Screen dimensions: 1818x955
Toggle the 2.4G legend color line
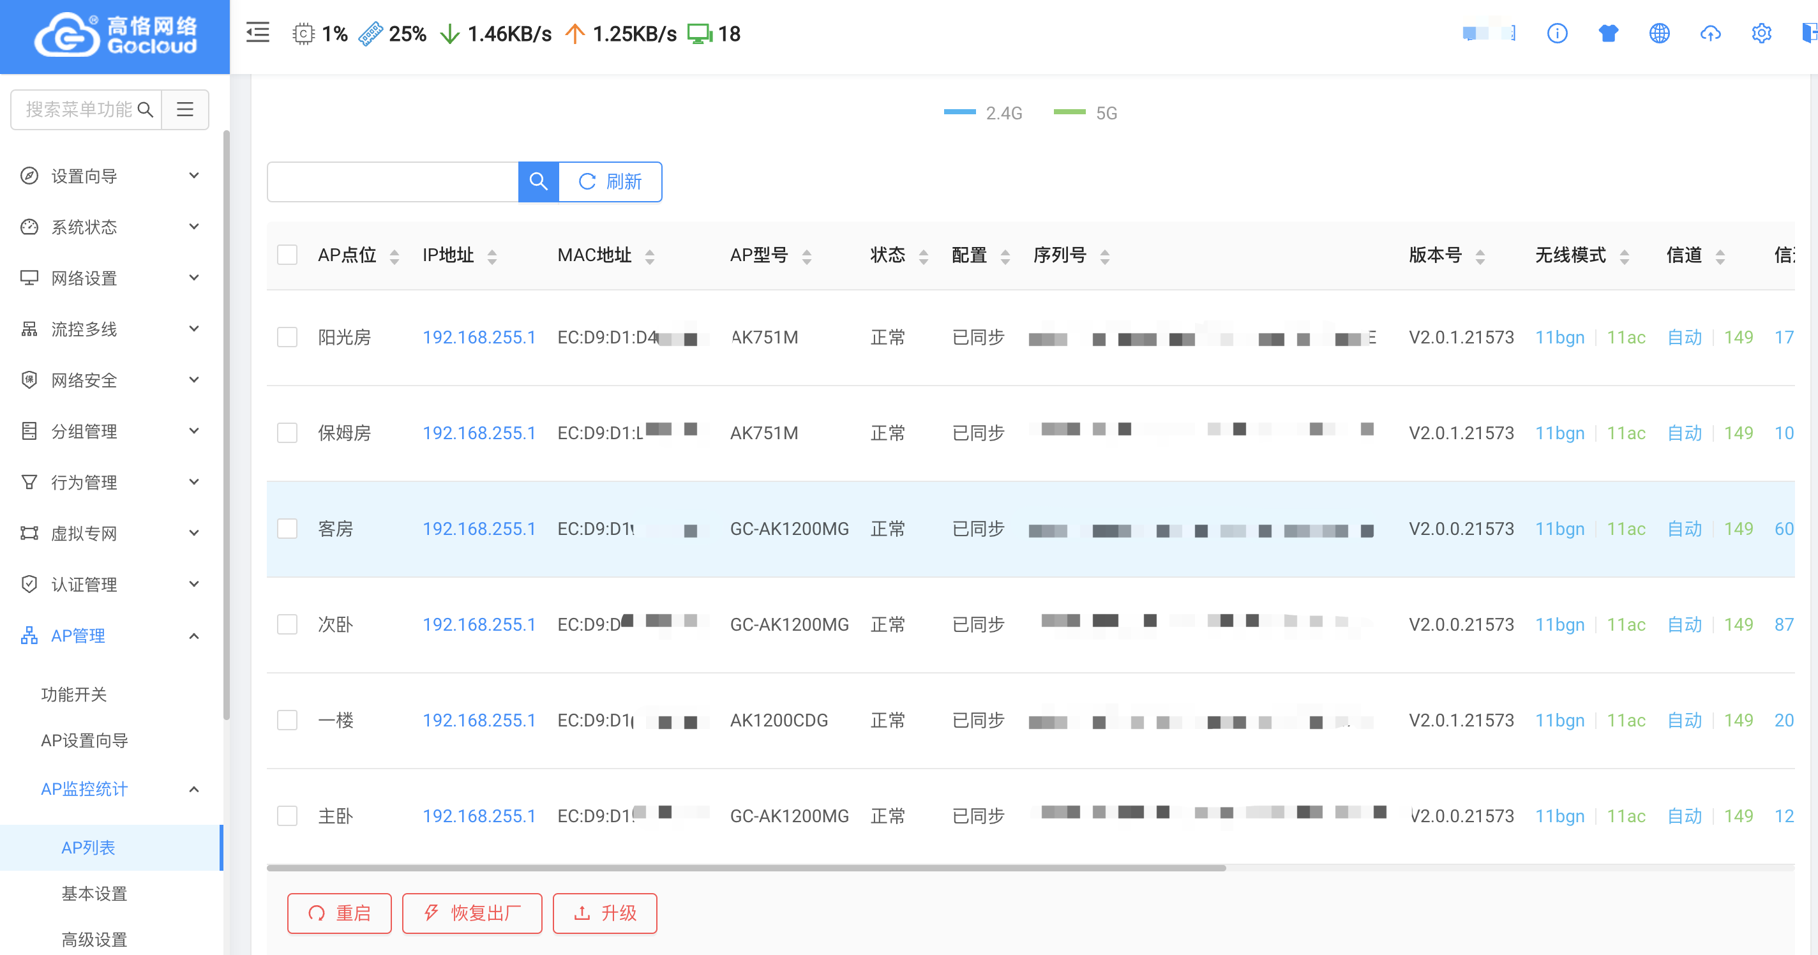tap(961, 112)
